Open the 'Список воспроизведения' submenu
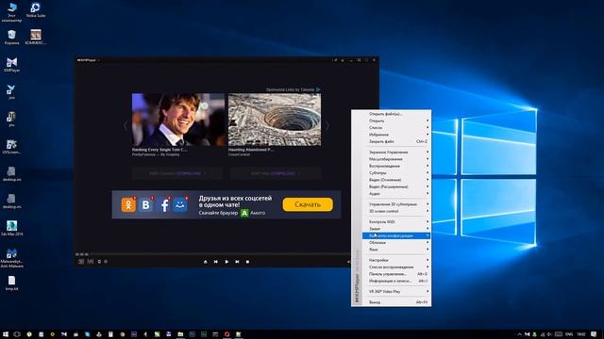Viewport: 604px width, 339px height. click(396, 267)
